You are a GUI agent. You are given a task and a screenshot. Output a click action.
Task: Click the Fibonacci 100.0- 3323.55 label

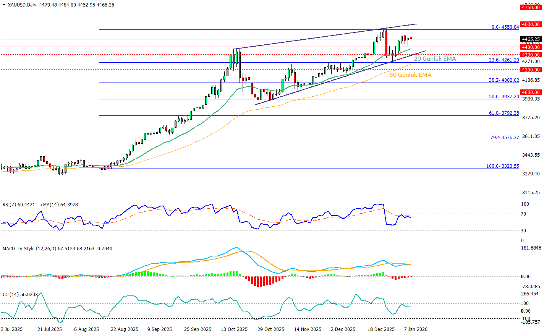coord(502,166)
